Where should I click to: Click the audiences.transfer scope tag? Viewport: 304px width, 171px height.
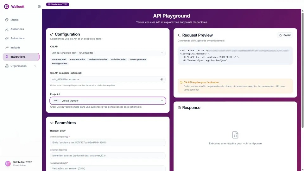(x=98, y=59)
